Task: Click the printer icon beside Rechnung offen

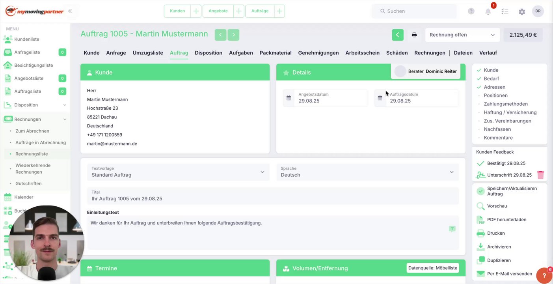Action: [x=414, y=35]
